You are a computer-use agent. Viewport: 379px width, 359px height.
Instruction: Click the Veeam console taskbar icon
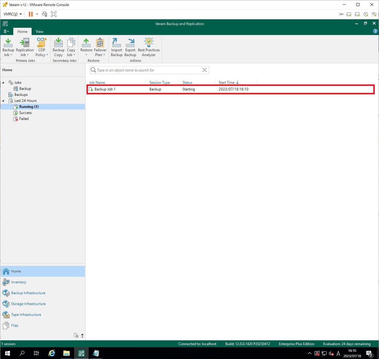click(81, 353)
